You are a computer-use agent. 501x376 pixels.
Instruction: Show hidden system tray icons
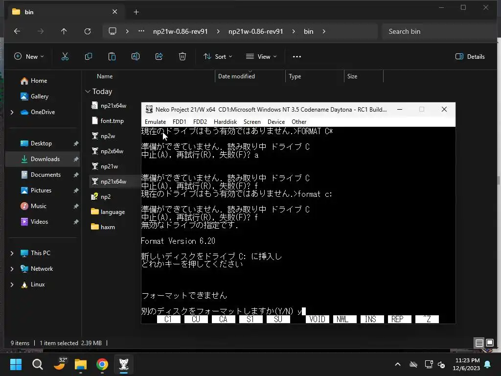[398, 364]
